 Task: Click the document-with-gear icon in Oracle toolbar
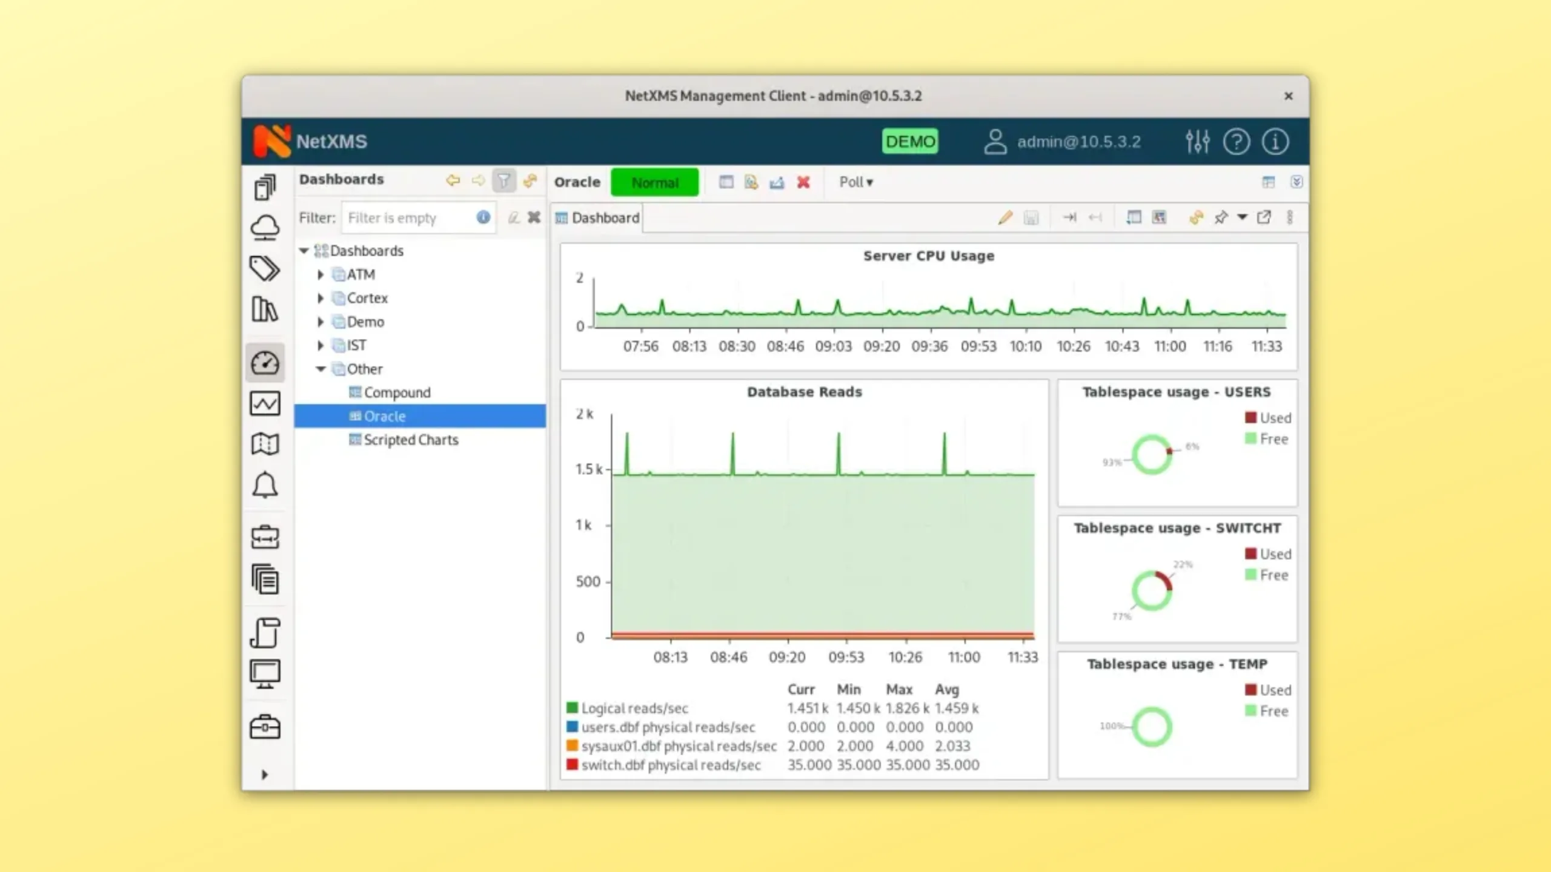pyautogui.click(x=751, y=182)
